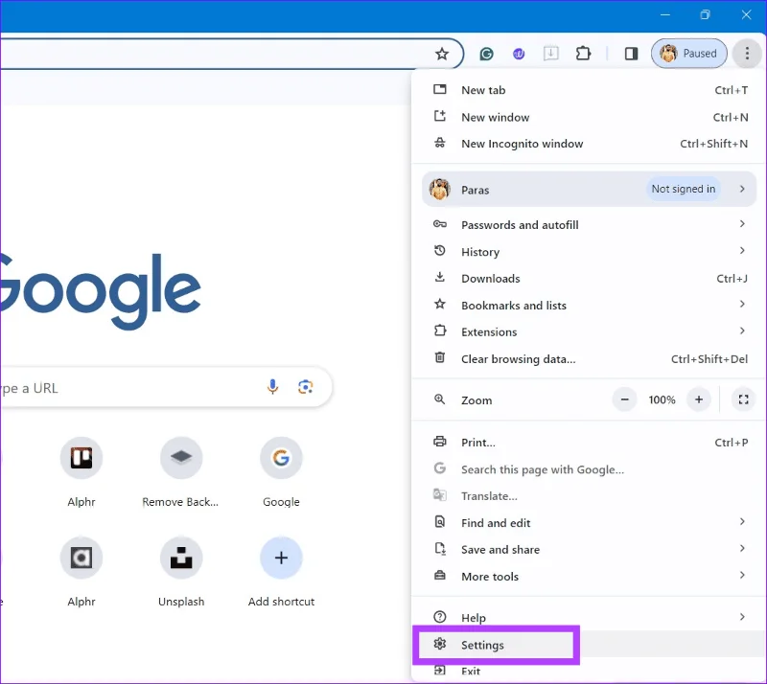Click the Add shortcut plus button
Image resolution: width=767 pixels, height=684 pixels.
click(281, 558)
